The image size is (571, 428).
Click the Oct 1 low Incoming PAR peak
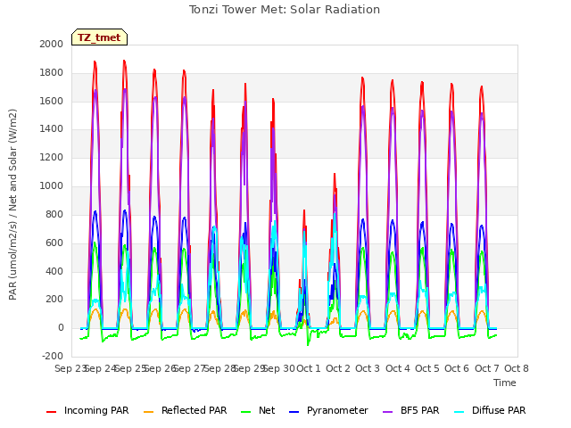pos(304,212)
